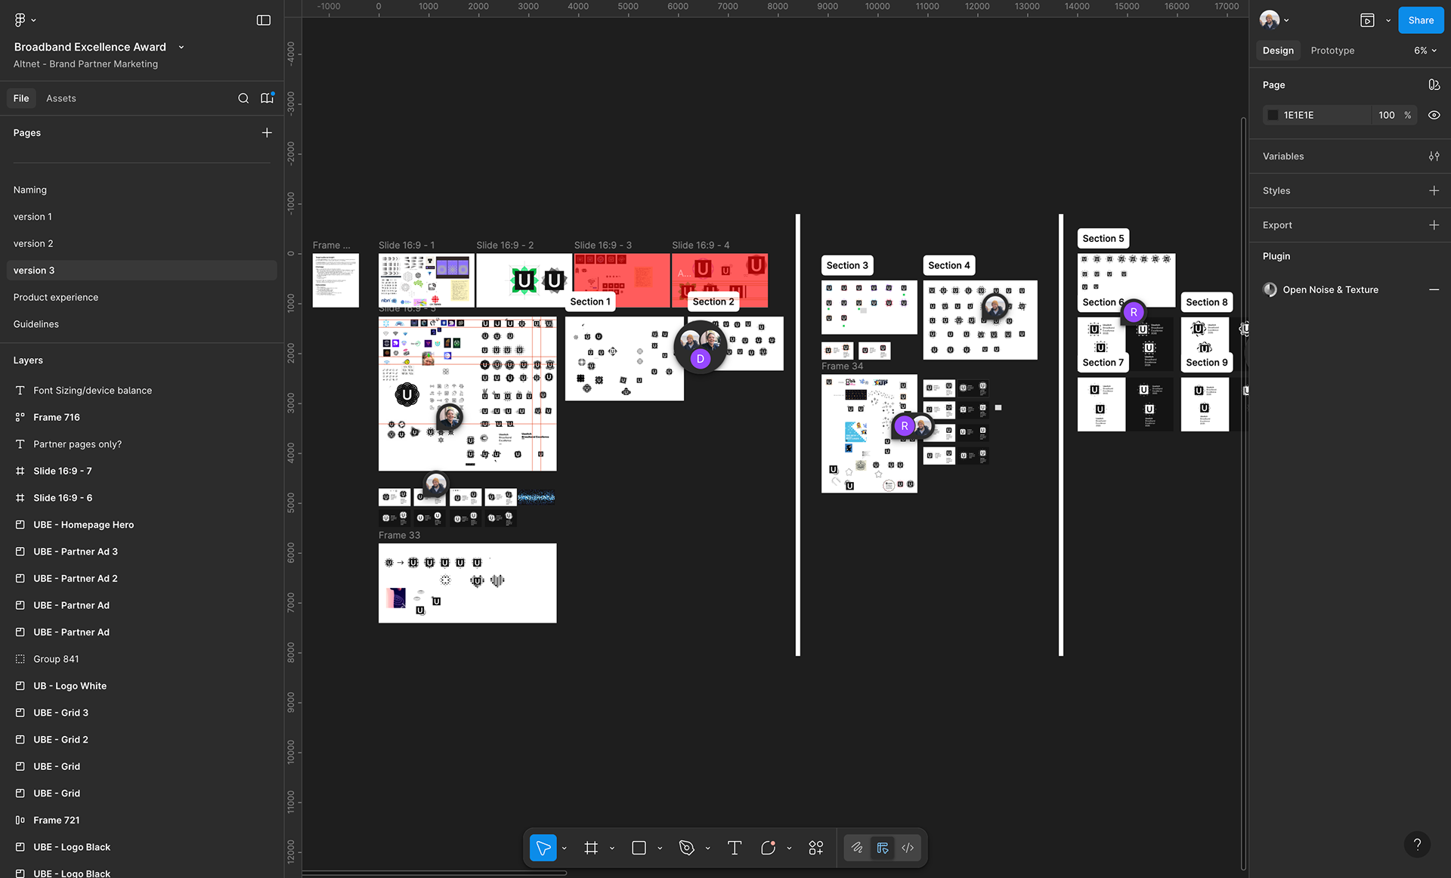Switch to Dev Mode with the code icon
The width and height of the screenshot is (1451, 878).
[908, 848]
